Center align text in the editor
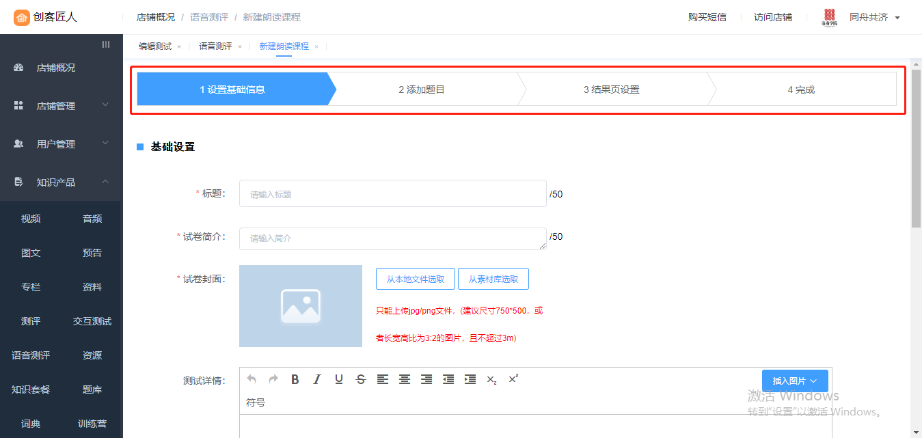Image resolution: width=922 pixels, height=438 pixels. pos(405,379)
